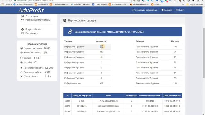
Task: Open the Ссылки Оксаны bookmark
Action: (x=59, y=4)
